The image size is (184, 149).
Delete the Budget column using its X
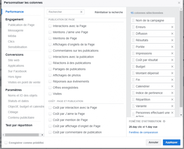pos(172,67)
